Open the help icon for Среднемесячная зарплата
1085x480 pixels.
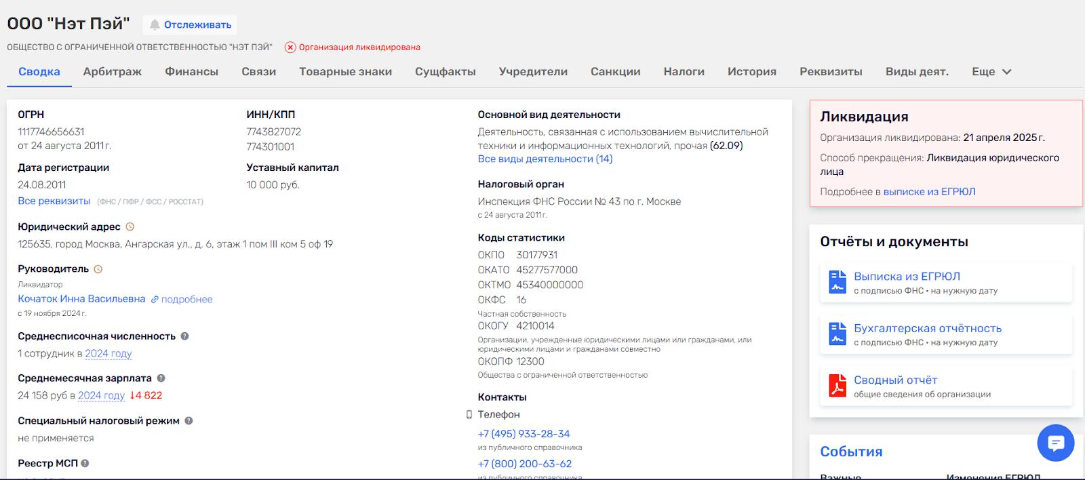pos(161,378)
